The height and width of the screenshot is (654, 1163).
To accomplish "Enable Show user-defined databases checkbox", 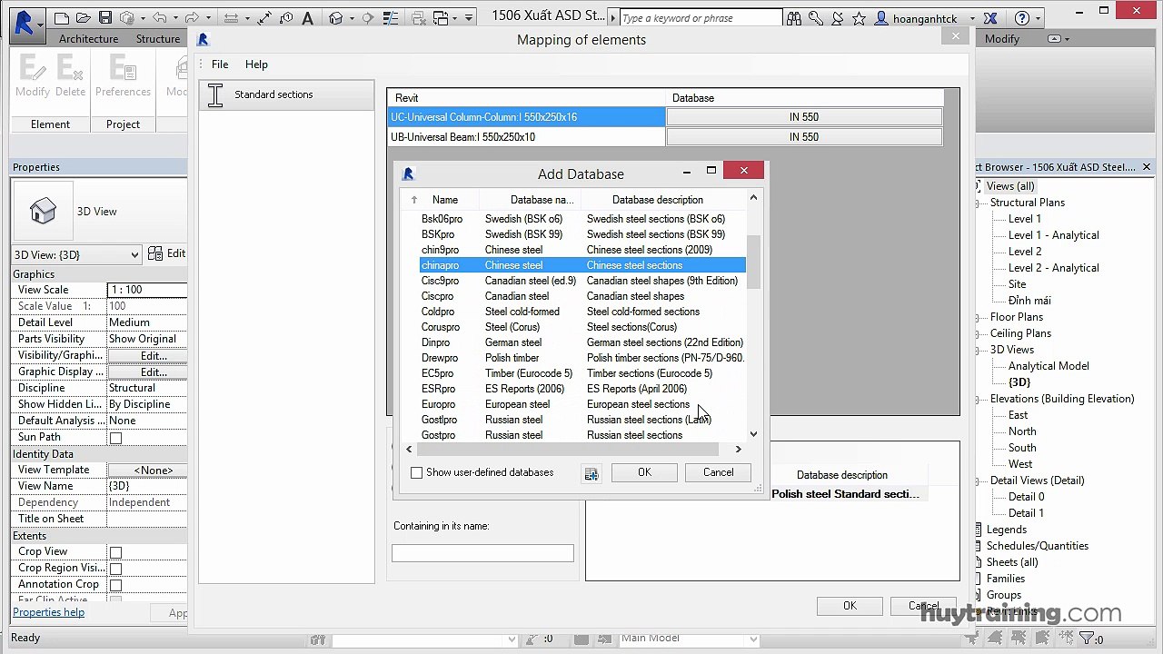I will pyautogui.click(x=416, y=472).
